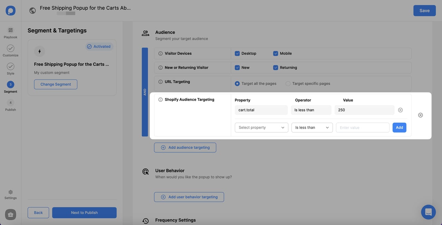Click the AND operator bar
Image resolution: width=442 pixels, height=225 pixels.
pyautogui.click(x=145, y=92)
